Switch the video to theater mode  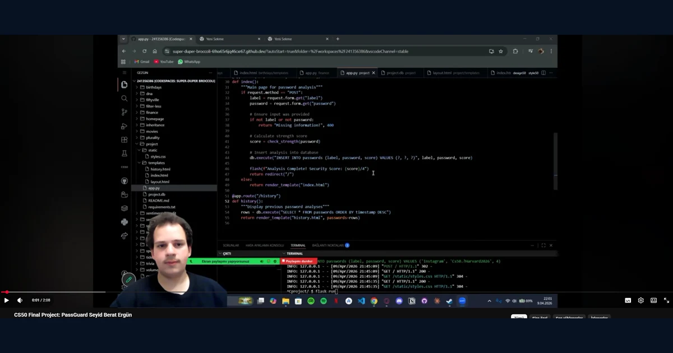pyautogui.click(x=653, y=300)
